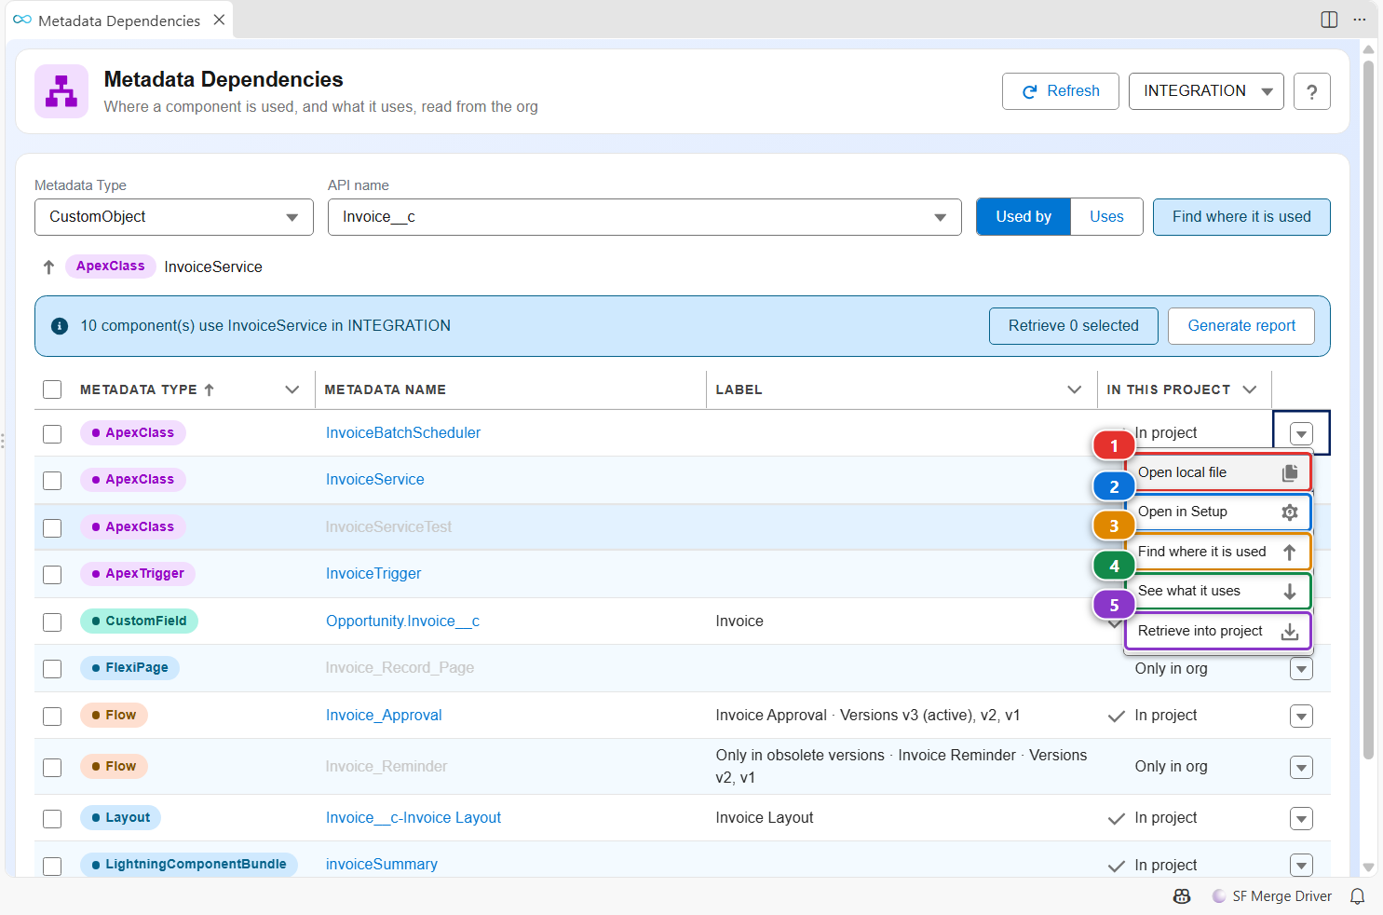The width and height of the screenshot is (1383, 915).
Task: Choose Open local file menu entry
Action: pos(1218,472)
